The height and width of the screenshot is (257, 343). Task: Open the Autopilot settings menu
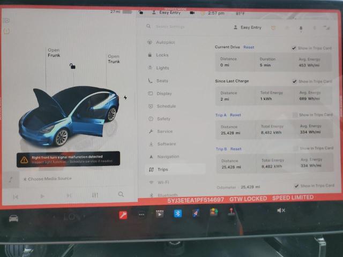[161, 42]
